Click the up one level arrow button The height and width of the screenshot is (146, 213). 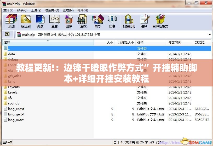(x=7, y=34)
